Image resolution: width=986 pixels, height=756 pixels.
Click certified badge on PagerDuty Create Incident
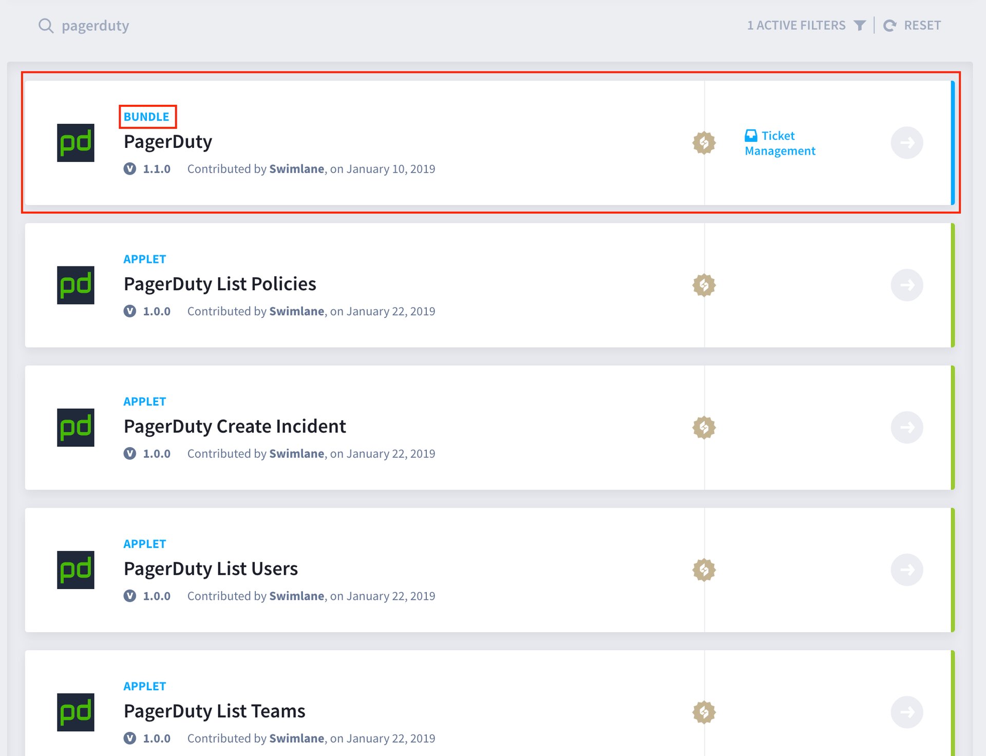(x=704, y=427)
